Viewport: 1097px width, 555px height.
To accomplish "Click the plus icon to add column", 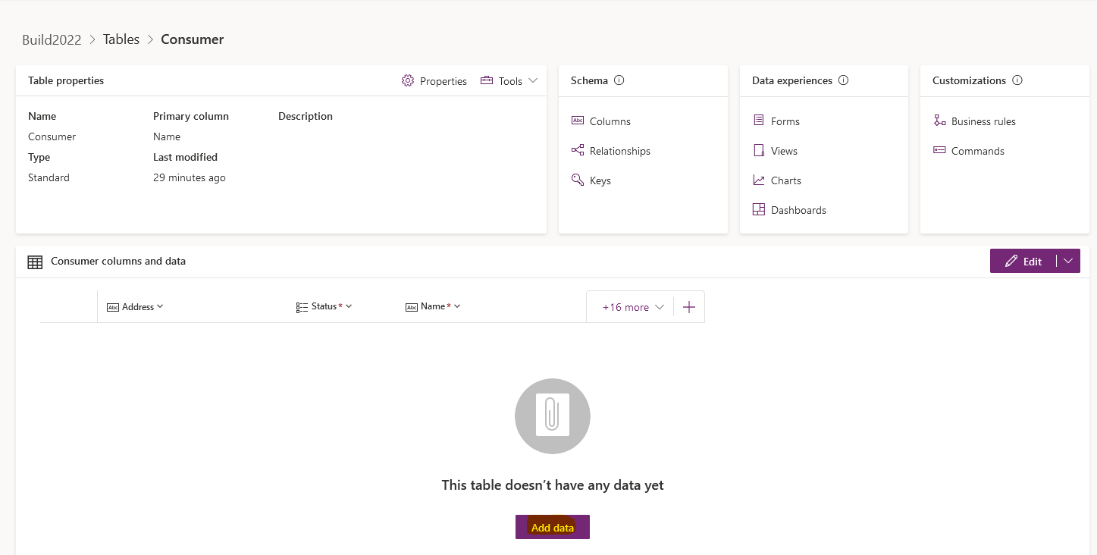I will click(689, 307).
